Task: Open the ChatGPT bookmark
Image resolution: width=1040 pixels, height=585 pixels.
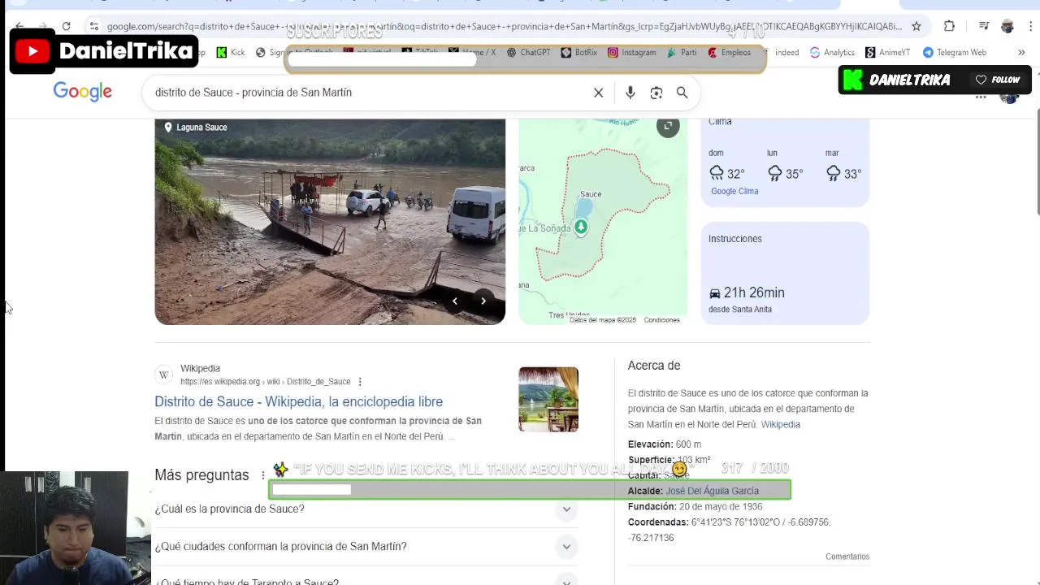Action: [528, 52]
